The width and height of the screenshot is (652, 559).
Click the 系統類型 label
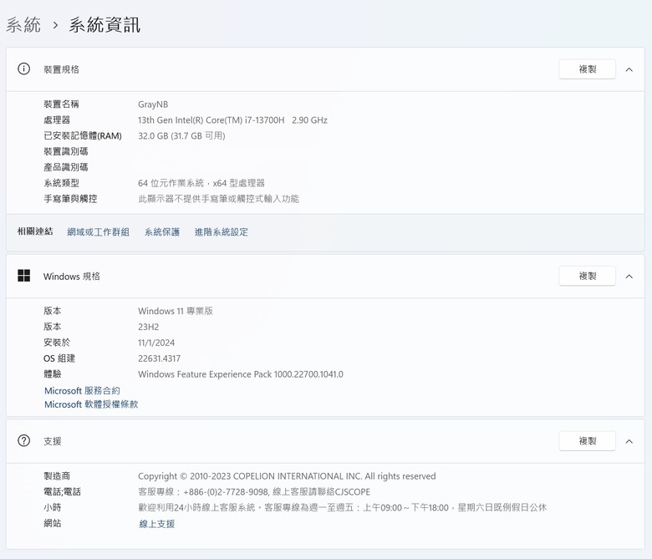[x=61, y=183]
